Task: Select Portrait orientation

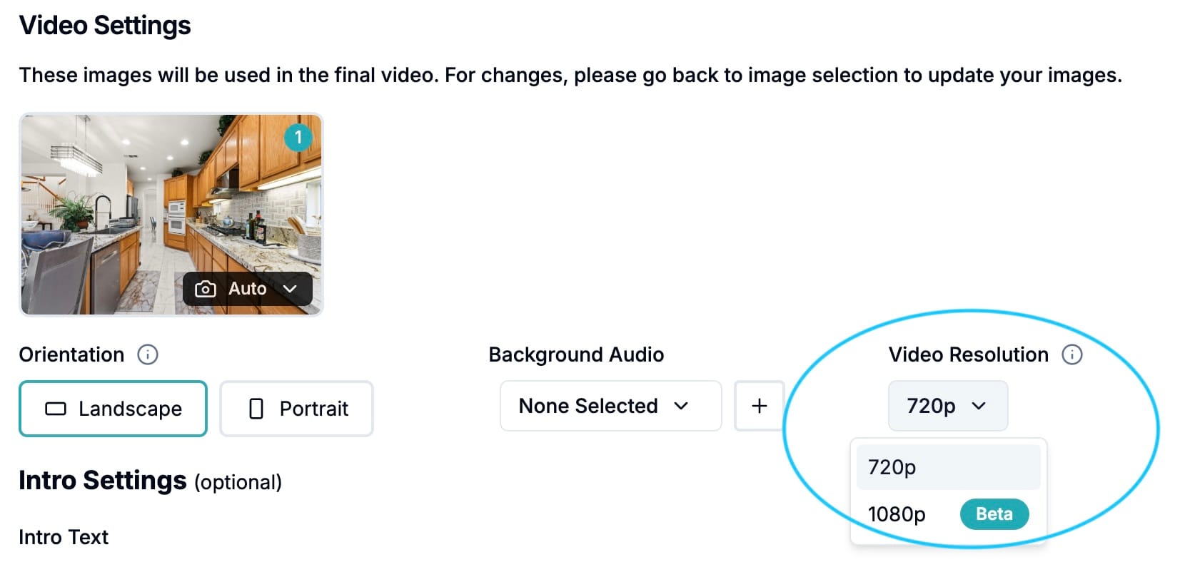Action: click(x=296, y=409)
